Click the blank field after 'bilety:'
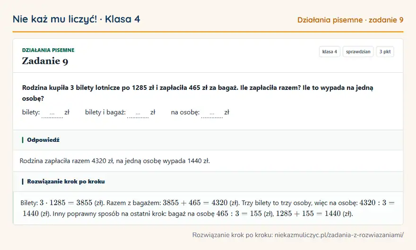This screenshot has height=250, width=416. click(52, 113)
